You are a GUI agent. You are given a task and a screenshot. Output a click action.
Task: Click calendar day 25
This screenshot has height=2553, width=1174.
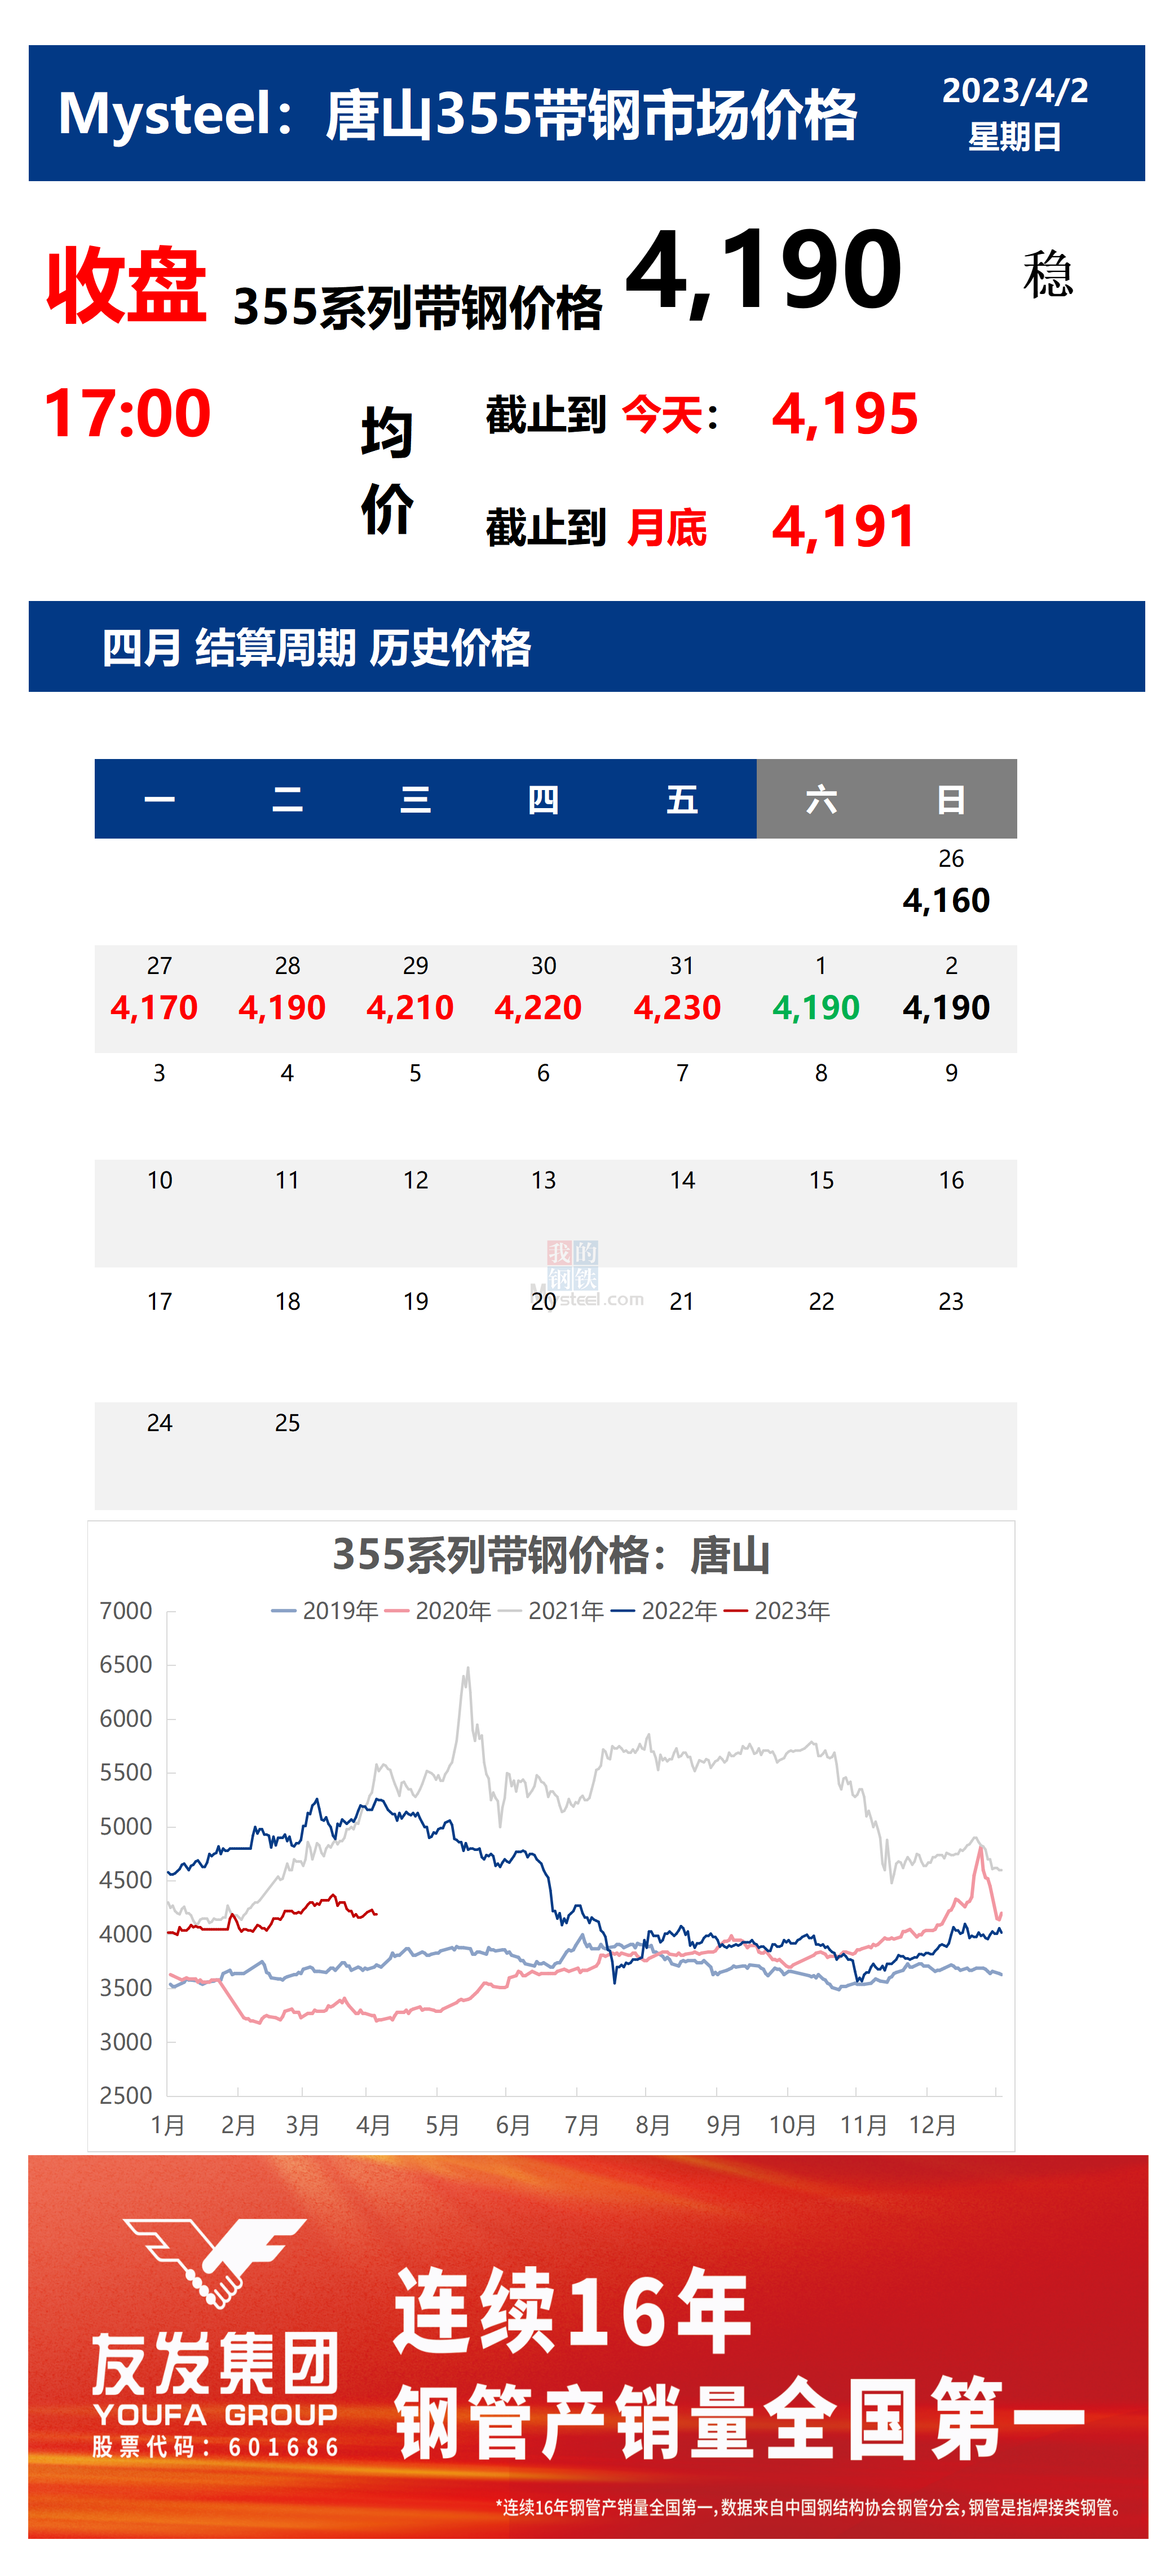287,1423
